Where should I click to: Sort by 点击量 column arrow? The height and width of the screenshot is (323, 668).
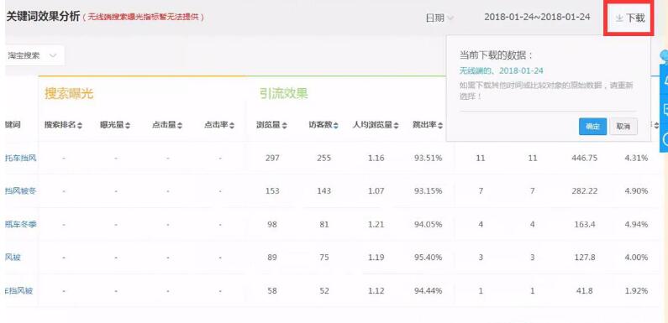point(180,126)
